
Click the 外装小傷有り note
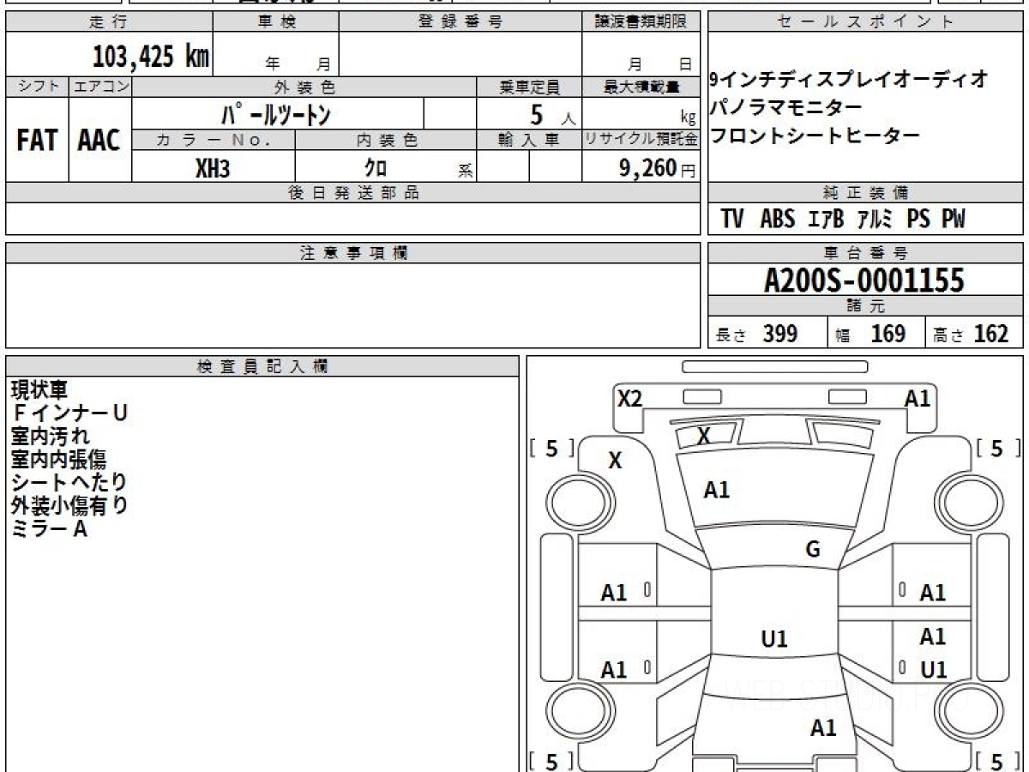point(69,506)
